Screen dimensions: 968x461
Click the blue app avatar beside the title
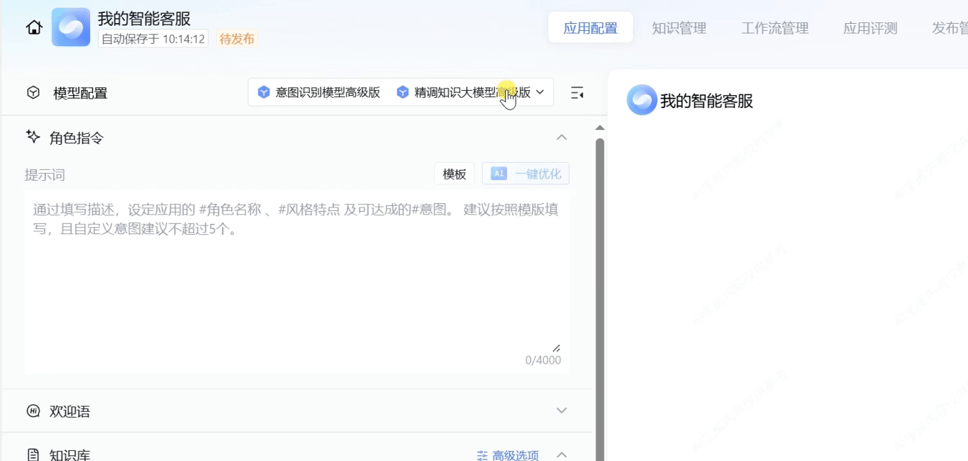click(x=71, y=27)
